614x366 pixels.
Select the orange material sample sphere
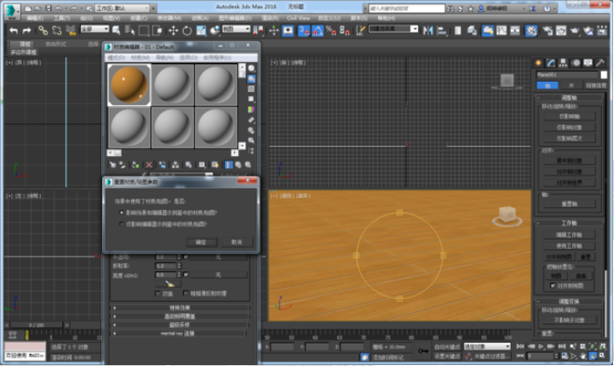(x=129, y=85)
